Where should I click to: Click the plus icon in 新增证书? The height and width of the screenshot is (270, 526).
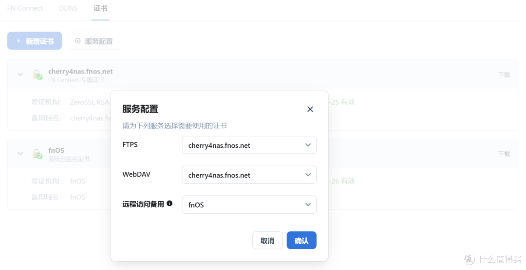(x=19, y=41)
